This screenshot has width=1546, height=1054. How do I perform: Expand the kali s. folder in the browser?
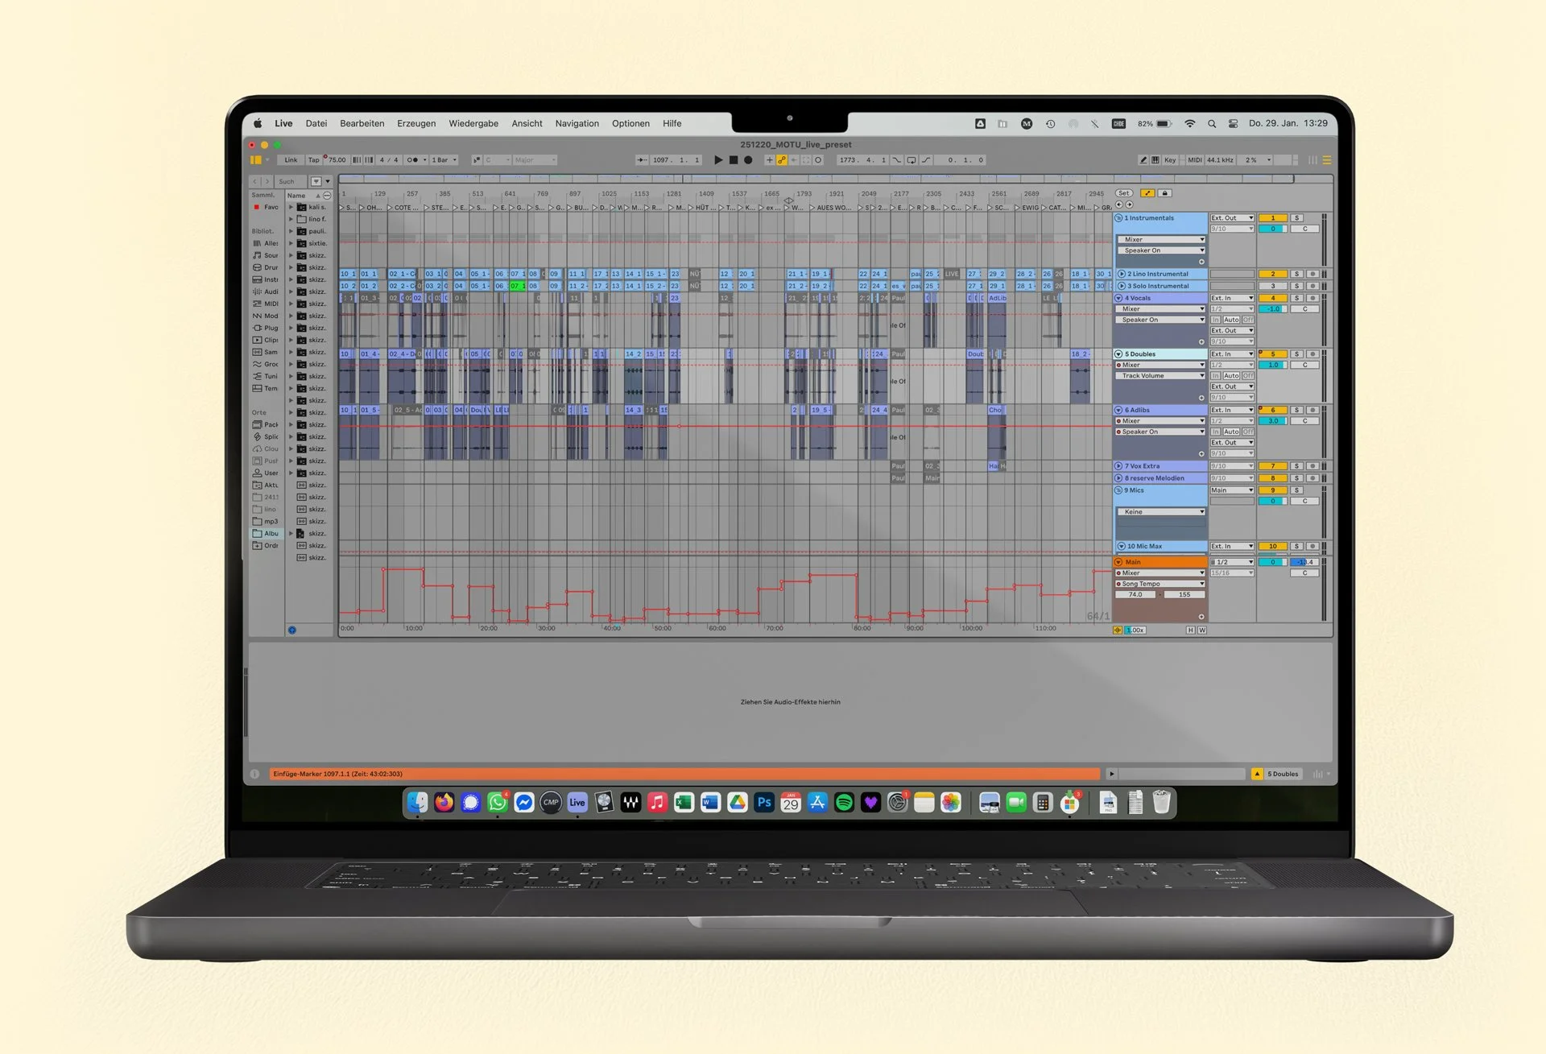coord(291,206)
